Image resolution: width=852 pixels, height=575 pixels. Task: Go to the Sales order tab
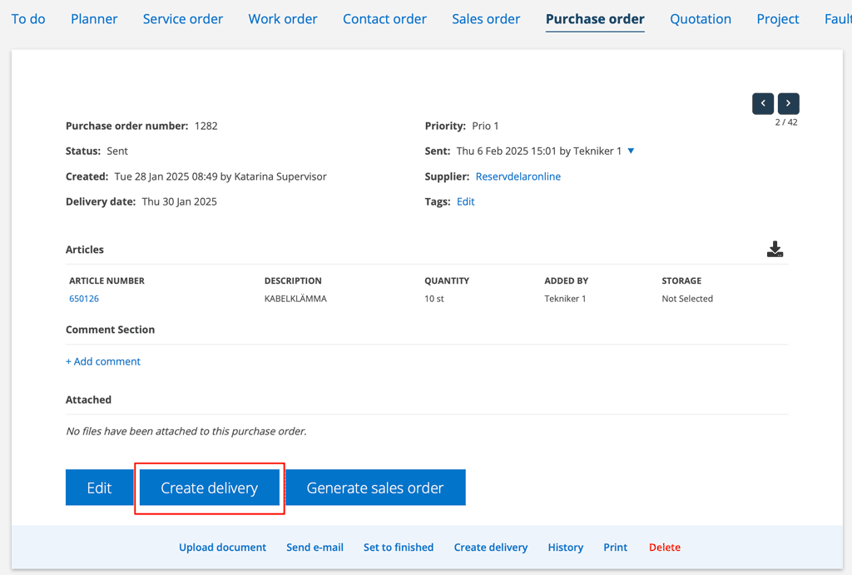(x=486, y=19)
